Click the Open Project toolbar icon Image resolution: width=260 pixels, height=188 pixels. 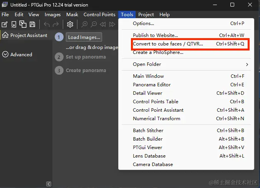[x=14, y=24]
